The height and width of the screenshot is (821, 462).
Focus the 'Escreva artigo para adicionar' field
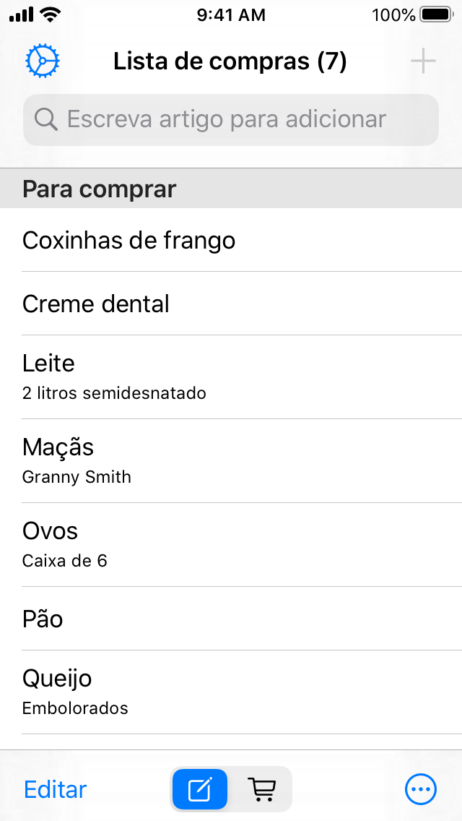click(245, 119)
